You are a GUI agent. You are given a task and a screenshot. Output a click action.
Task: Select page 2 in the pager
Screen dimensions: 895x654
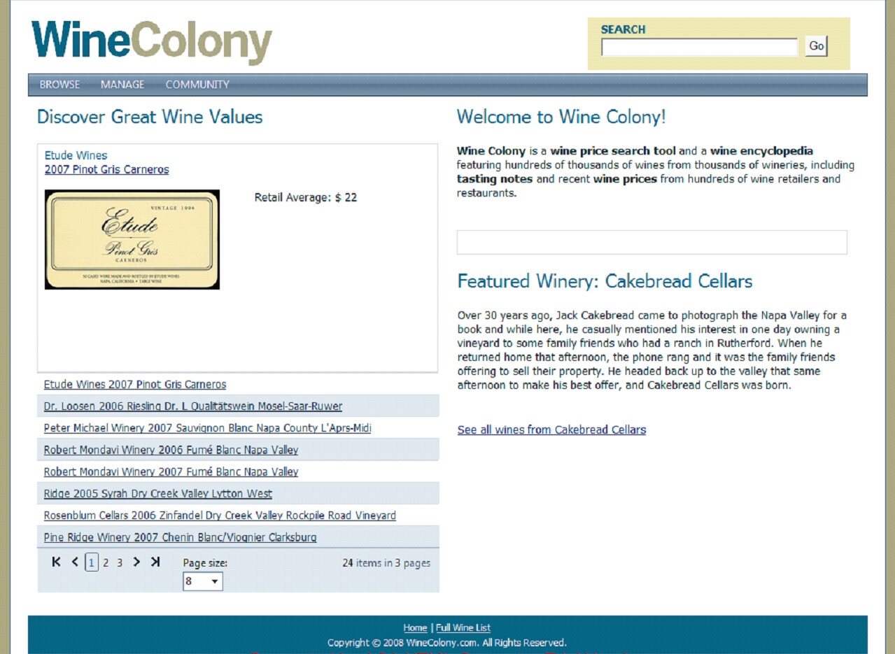pos(106,562)
